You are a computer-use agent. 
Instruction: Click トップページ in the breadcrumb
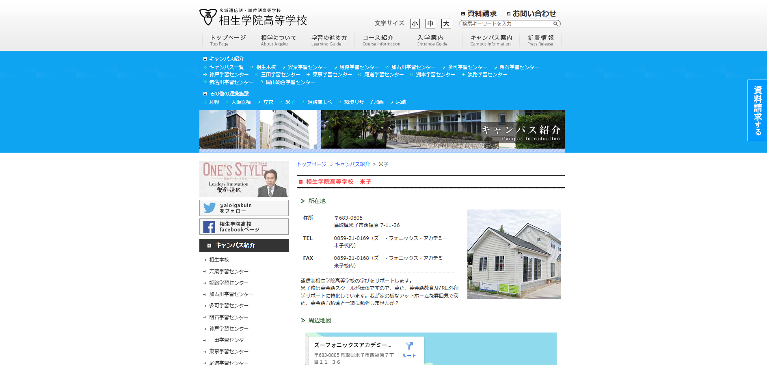point(311,164)
